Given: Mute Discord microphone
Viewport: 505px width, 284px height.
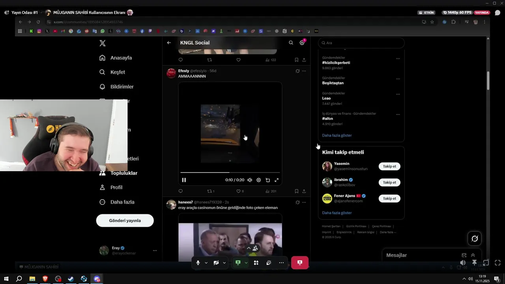Looking at the screenshot, I should click(198, 263).
